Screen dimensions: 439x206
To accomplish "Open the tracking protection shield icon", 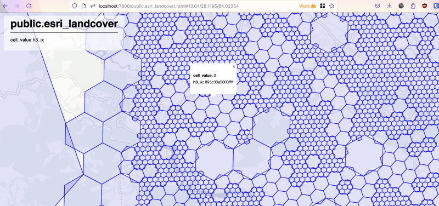I will click(x=75, y=6).
